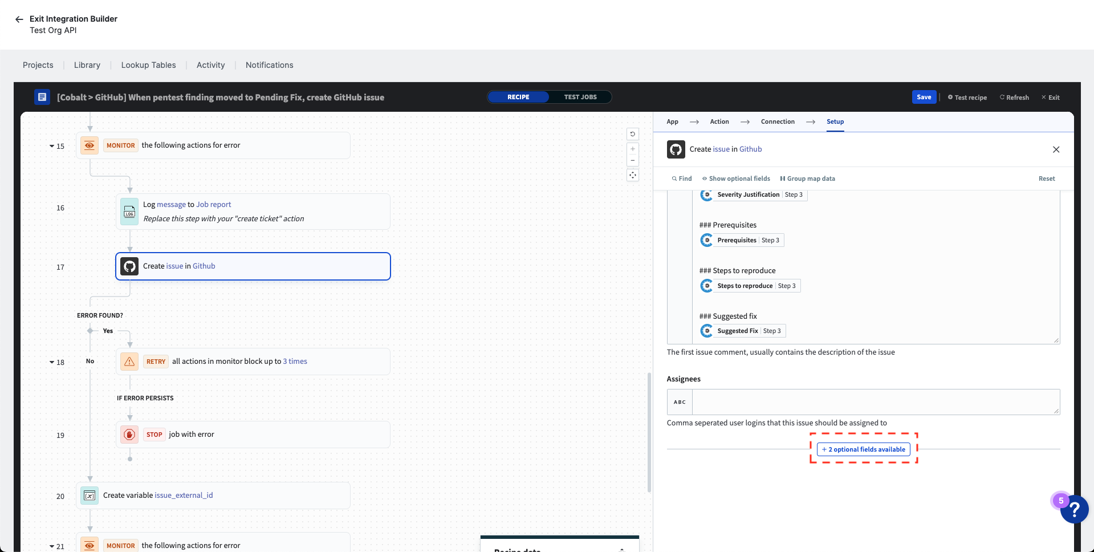1094x552 pixels.
Task: Open the Lookup Tables tab
Action: pos(148,65)
